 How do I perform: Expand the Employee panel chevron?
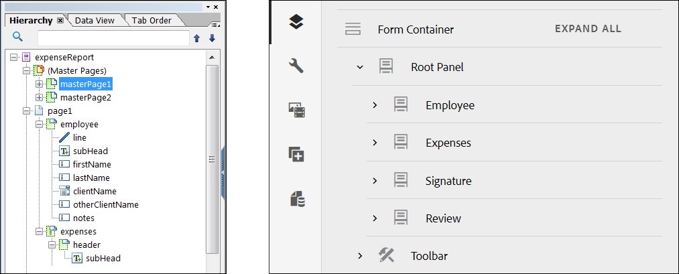375,105
